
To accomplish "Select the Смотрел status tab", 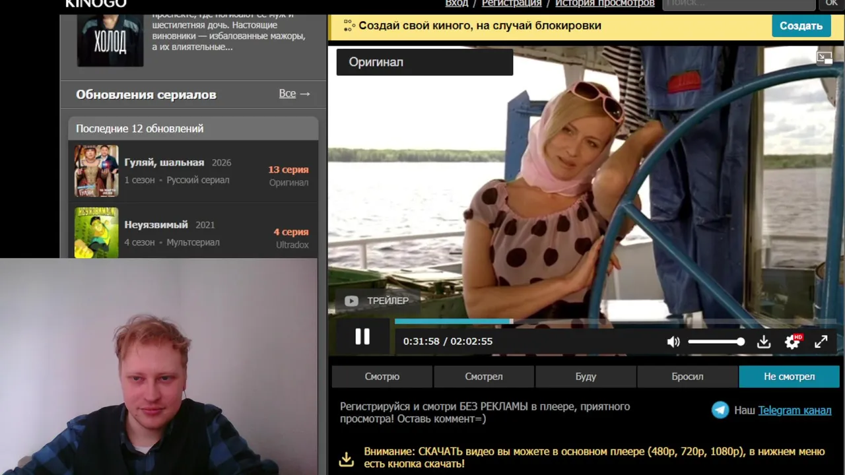I will click(484, 377).
